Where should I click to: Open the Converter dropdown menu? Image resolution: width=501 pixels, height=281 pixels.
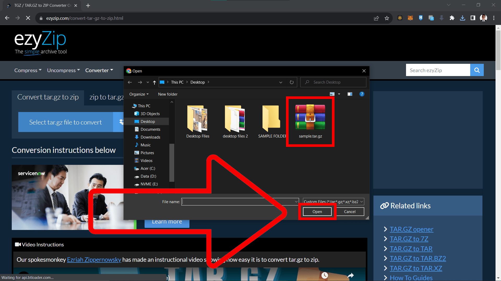pos(99,70)
